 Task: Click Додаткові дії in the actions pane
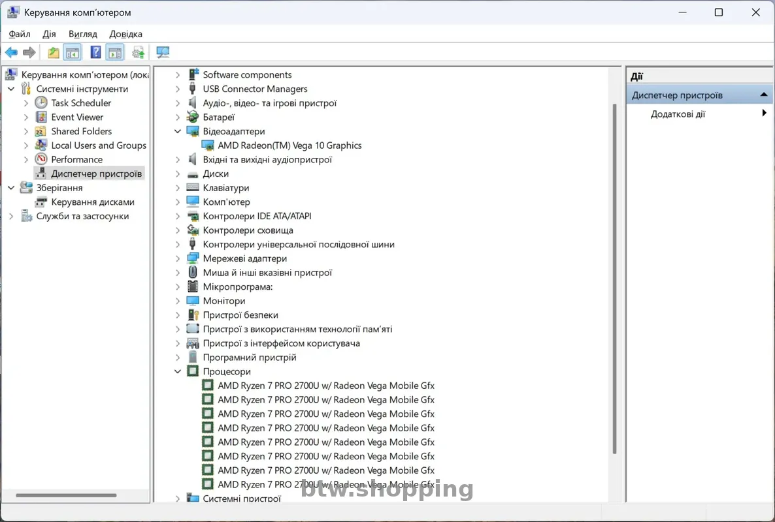[678, 114]
